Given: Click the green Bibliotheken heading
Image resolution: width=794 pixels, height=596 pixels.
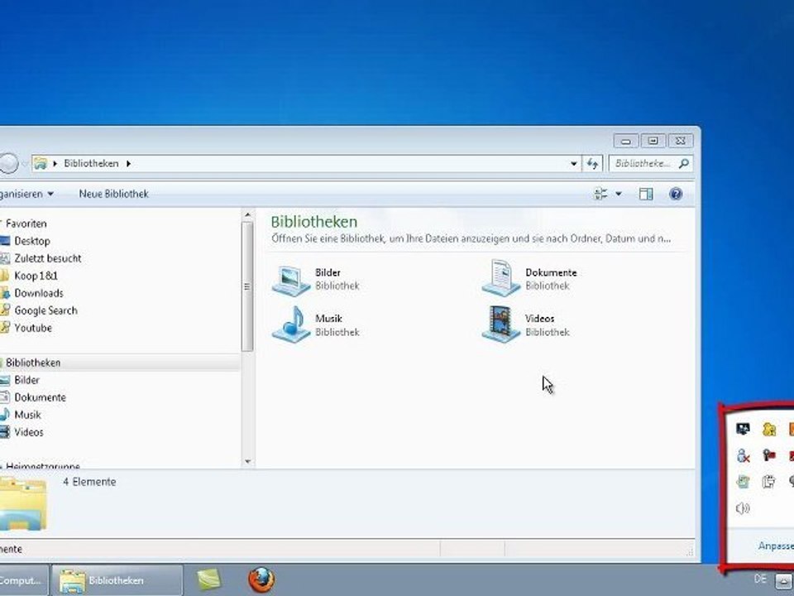Looking at the screenshot, I should (314, 222).
